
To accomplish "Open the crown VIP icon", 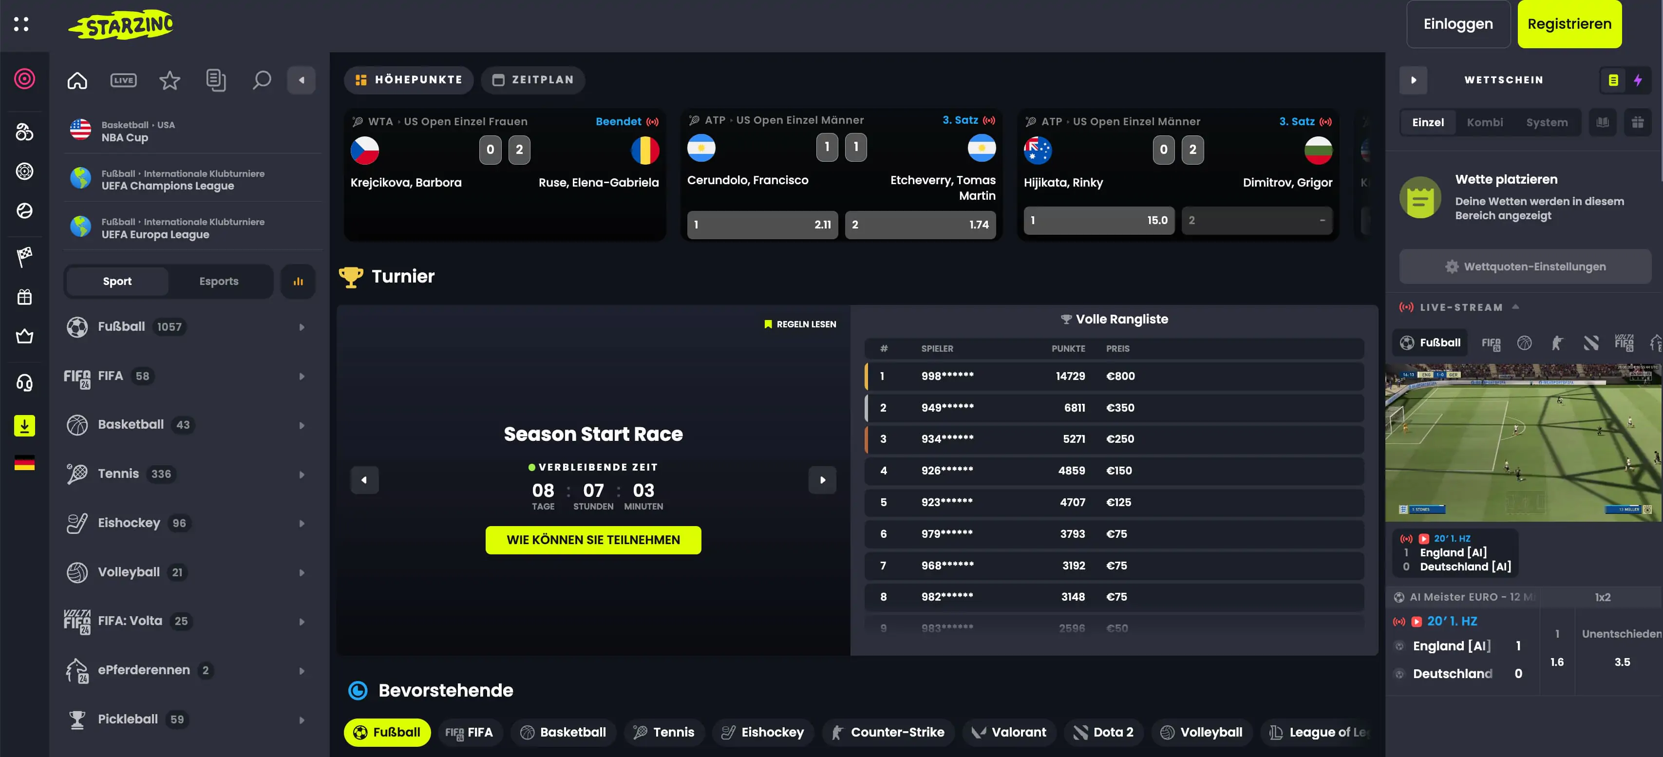I will [24, 336].
